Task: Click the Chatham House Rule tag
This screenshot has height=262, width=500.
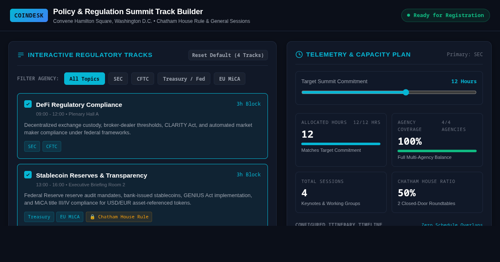Action: click(x=119, y=217)
